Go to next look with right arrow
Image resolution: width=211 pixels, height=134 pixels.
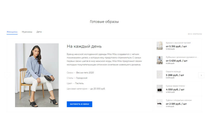click(201, 75)
